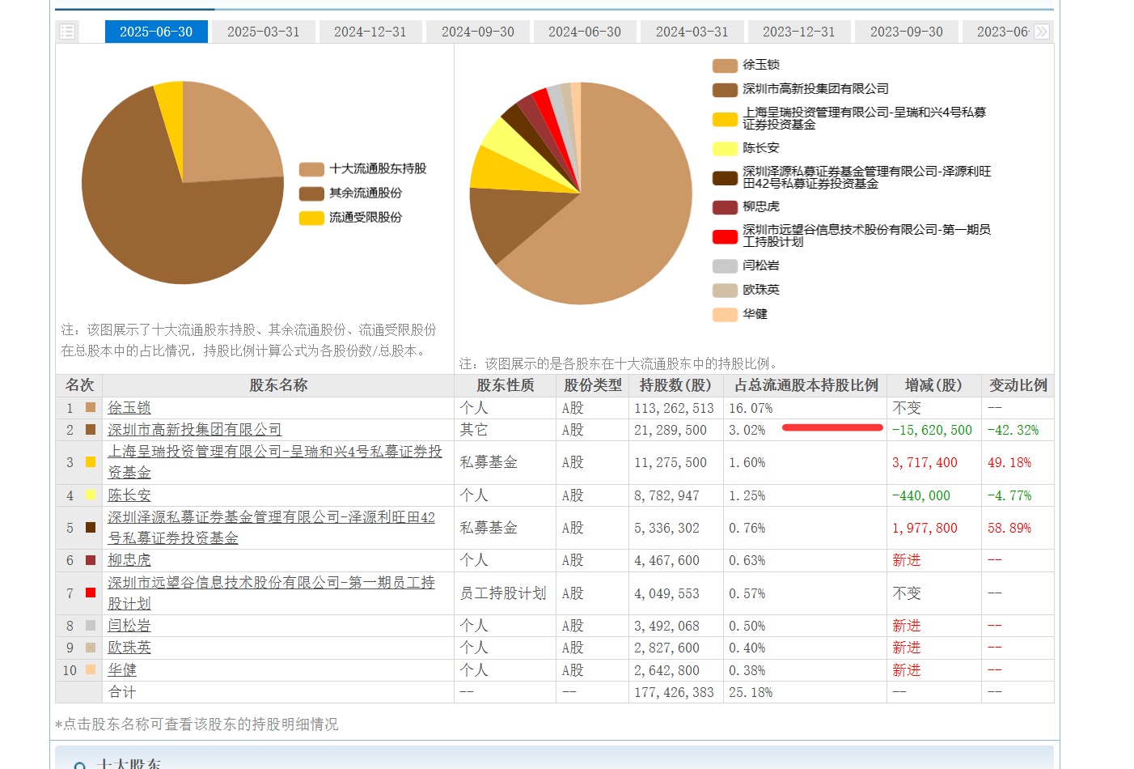Image resolution: width=1134 pixels, height=769 pixels.
Task: Click 员工持股计划 cell in row 7
Action: [503, 593]
